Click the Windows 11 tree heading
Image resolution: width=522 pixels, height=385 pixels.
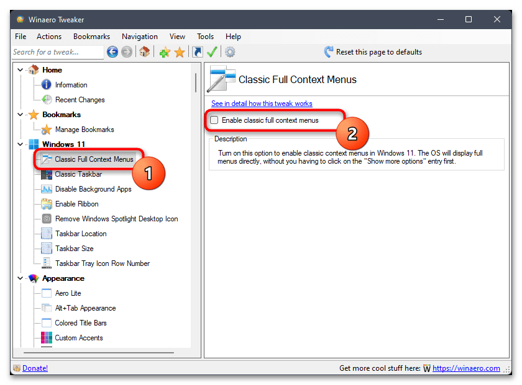tap(63, 144)
